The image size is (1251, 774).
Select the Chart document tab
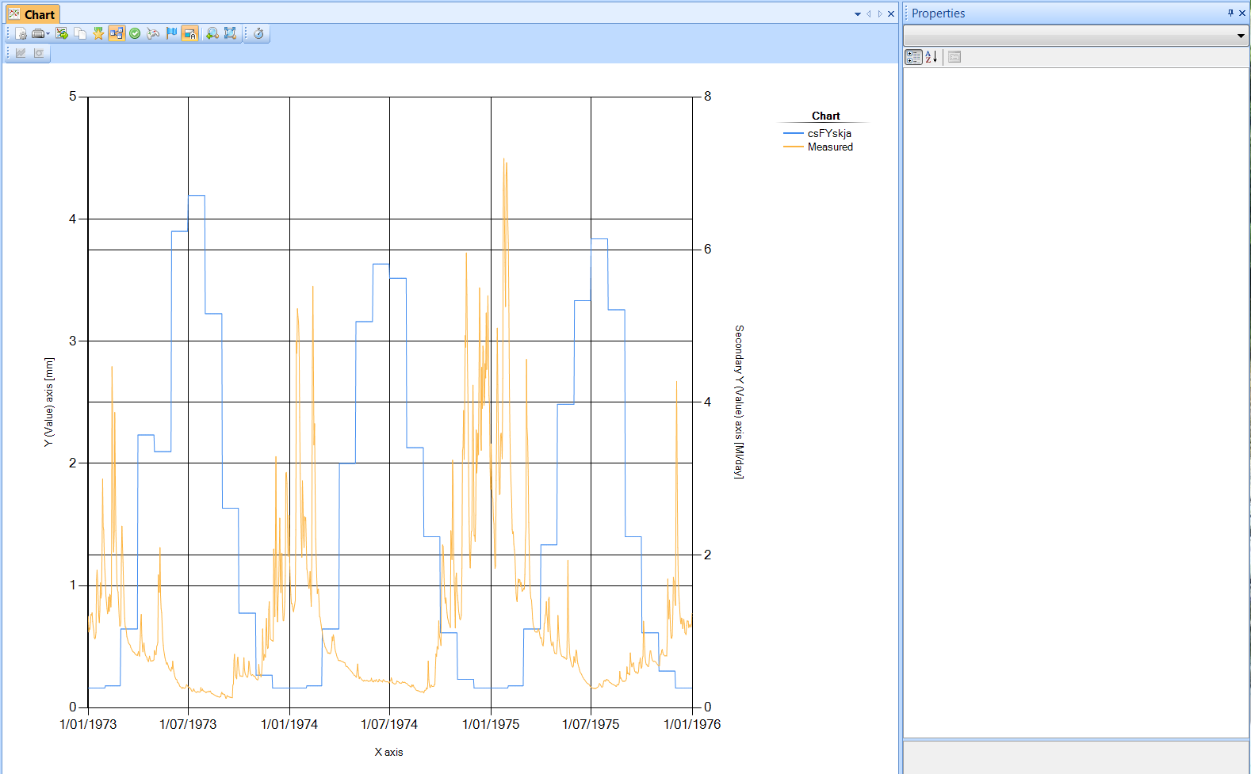(33, 14)
